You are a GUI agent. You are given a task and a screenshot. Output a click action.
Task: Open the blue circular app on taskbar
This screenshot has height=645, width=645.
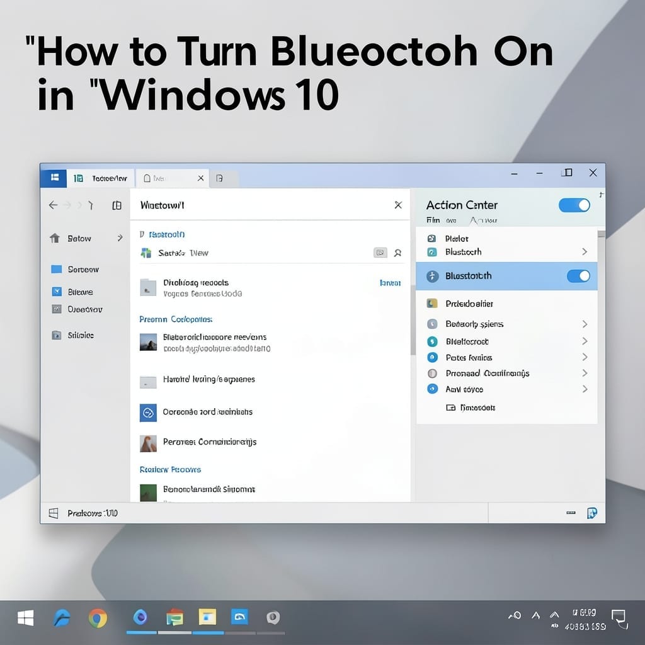[x=140, y=617]
